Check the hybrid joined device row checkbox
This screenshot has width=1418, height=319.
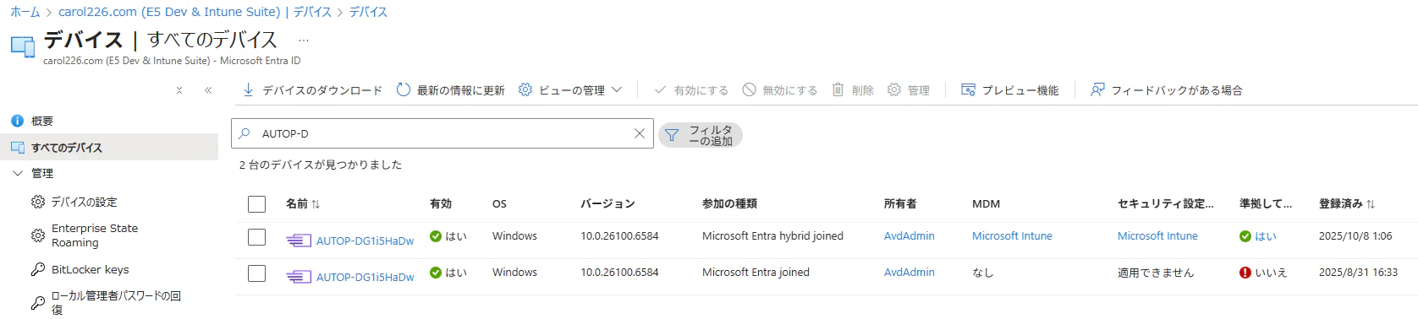tap(257, 237)
